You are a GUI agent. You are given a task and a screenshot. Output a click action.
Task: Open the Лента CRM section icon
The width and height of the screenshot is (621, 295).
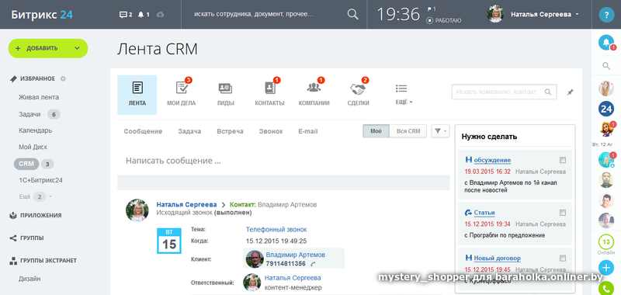point(137,95)
